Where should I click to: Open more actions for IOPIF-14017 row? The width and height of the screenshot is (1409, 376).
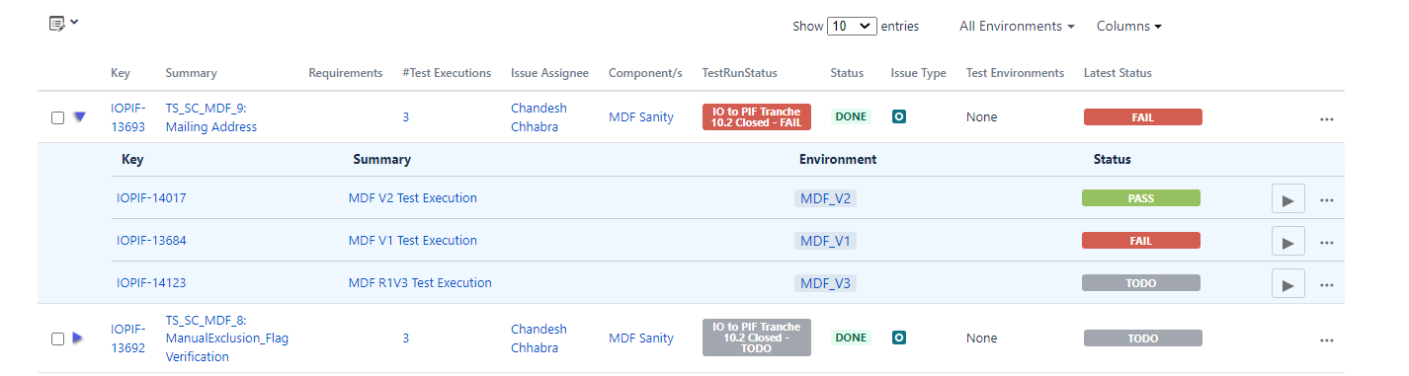(x=1327, y=200)
